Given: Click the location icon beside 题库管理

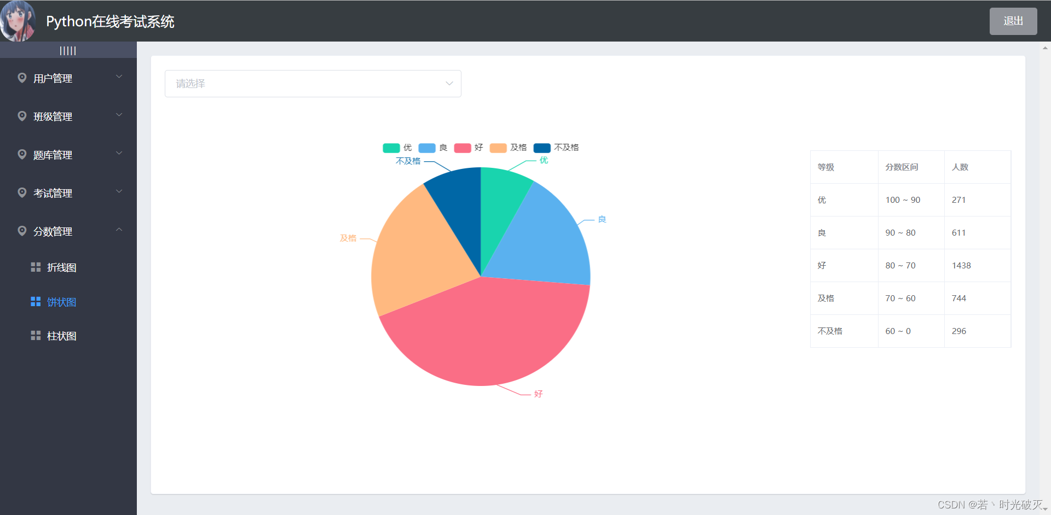Looking at the screenshot, I should tap(22, 154).
